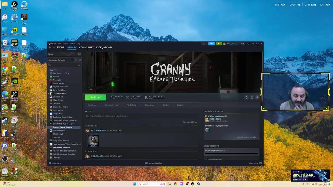Open KICK_ABOATA profile tab

[104, 48]
